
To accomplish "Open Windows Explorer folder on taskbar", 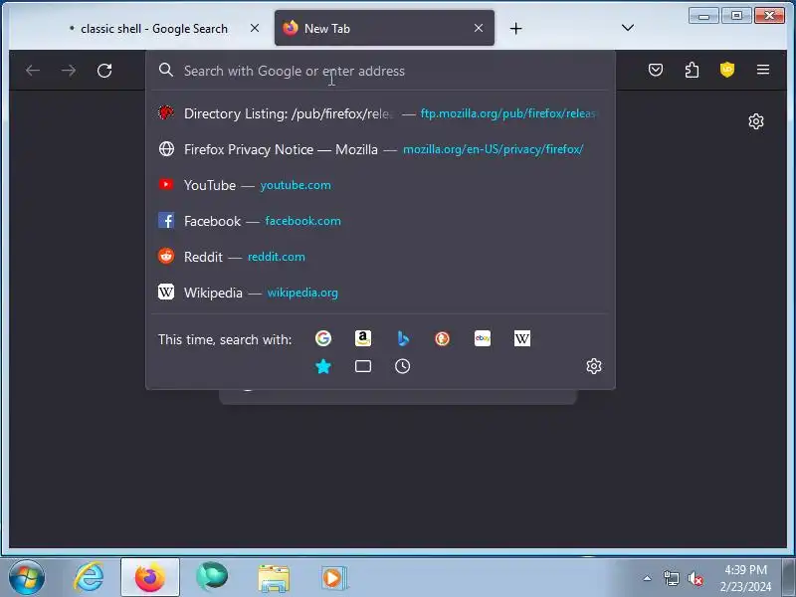I will click(x=274, y=578).
